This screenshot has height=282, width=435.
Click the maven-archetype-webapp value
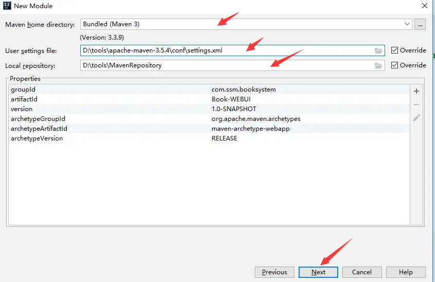[251, 129]
